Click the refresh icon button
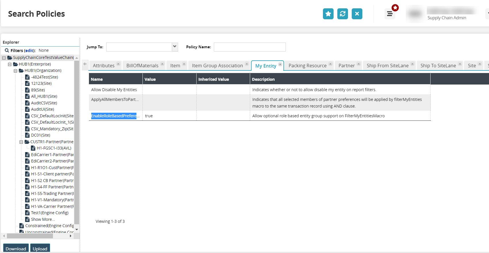The height and width of the screenshot is (253, 489). [343, 14]
